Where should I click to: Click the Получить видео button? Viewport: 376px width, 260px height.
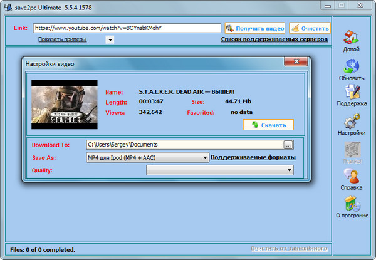click(x=254, y=28)
